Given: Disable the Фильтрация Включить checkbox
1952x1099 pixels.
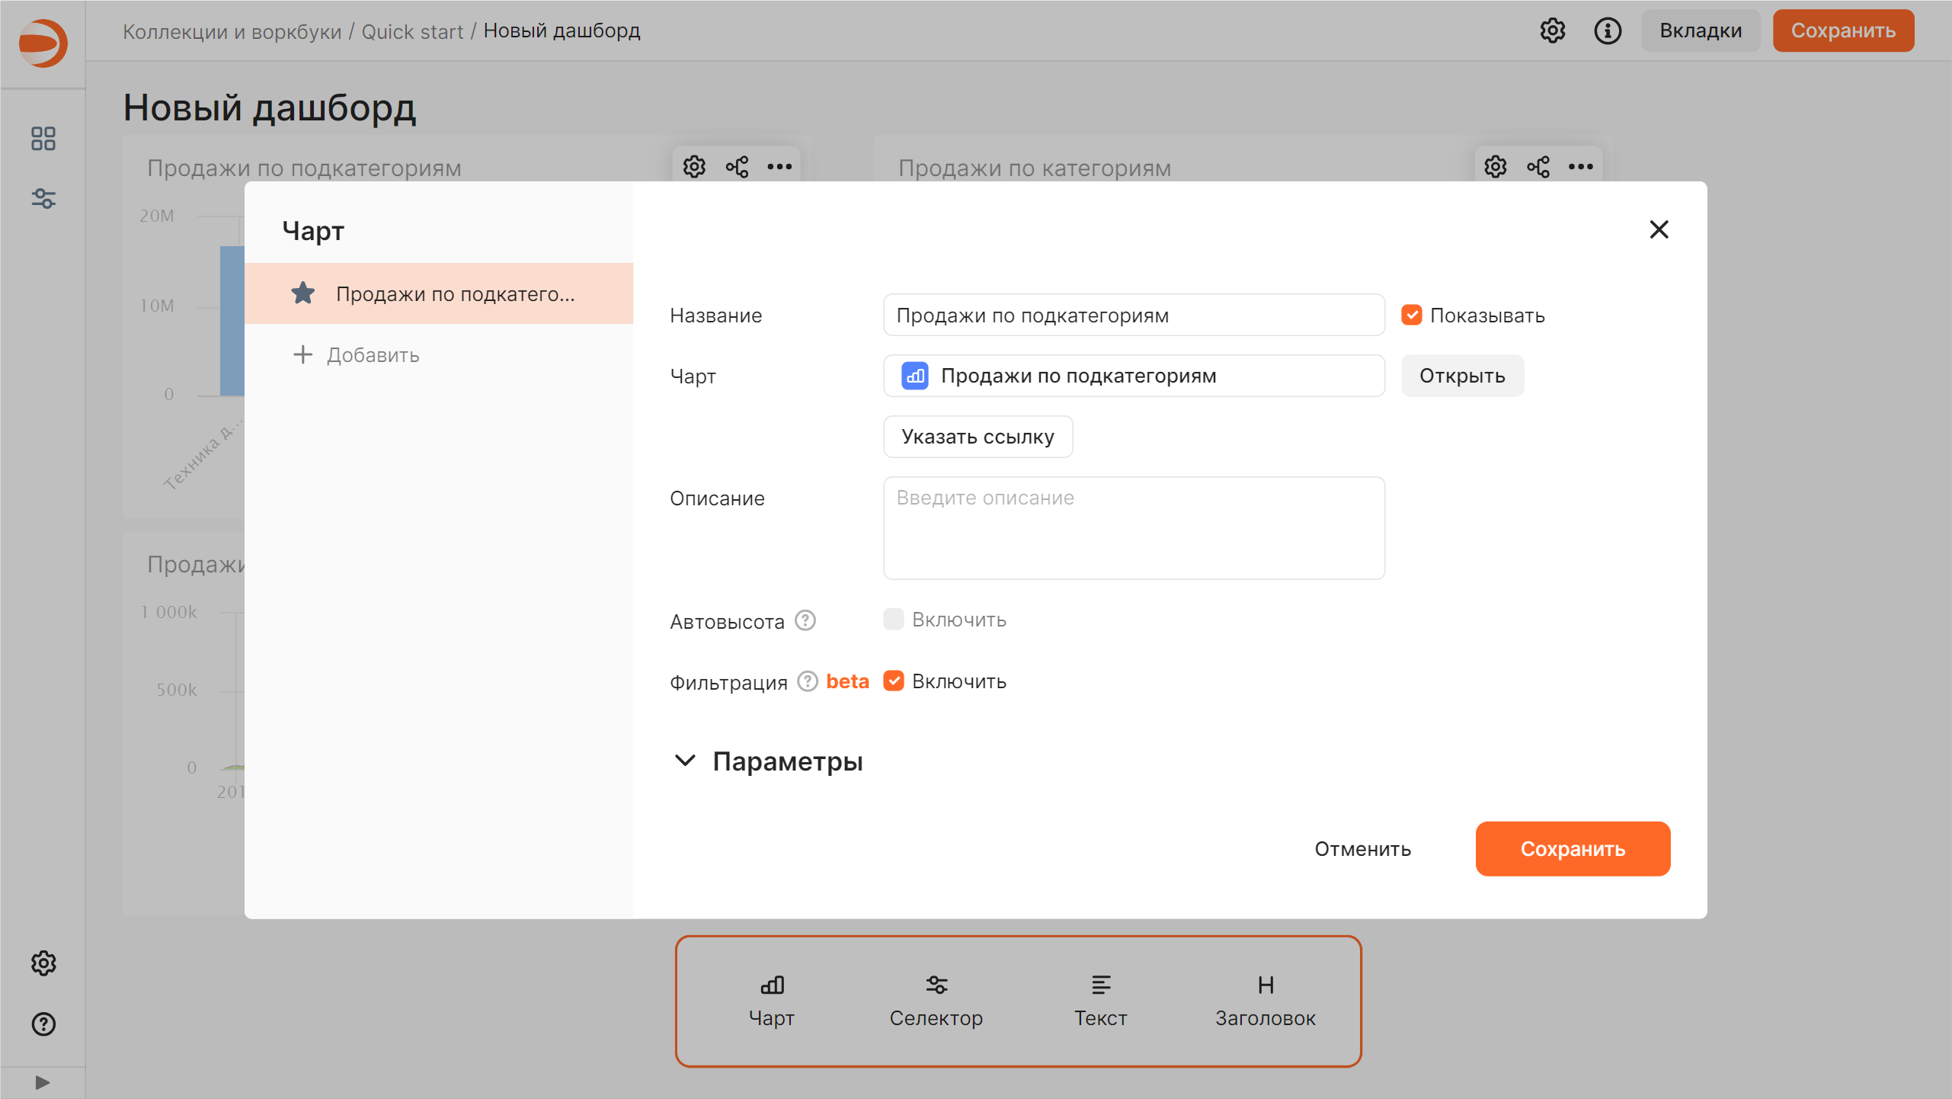Looking at the screenshot, I should coord(894,681).
